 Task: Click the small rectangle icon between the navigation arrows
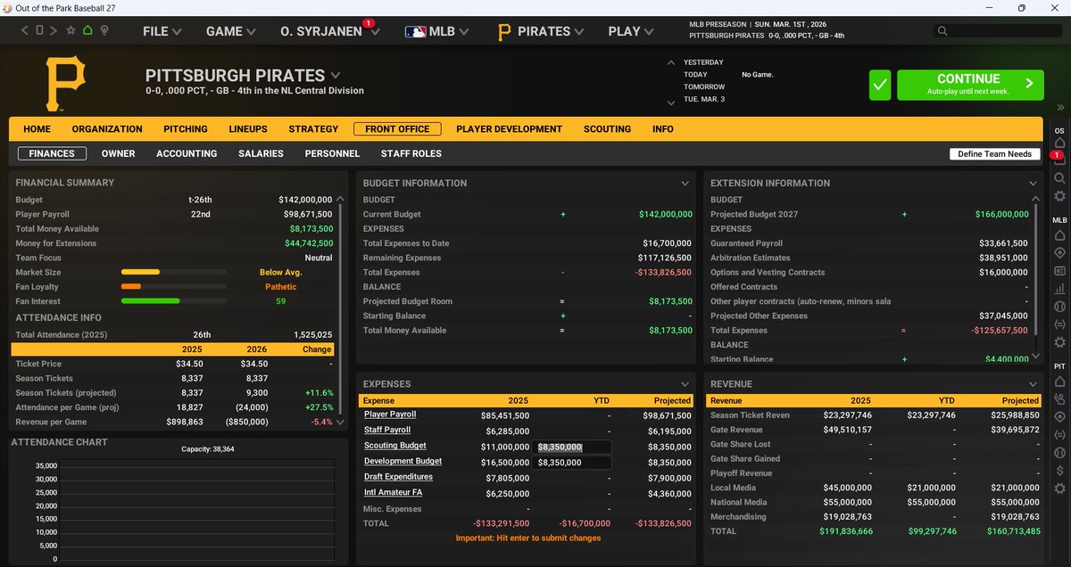coord(40,30)
